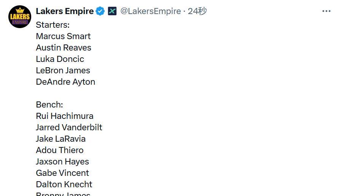
Task: Click the Bench: heading text
Action: click(49, 105)
